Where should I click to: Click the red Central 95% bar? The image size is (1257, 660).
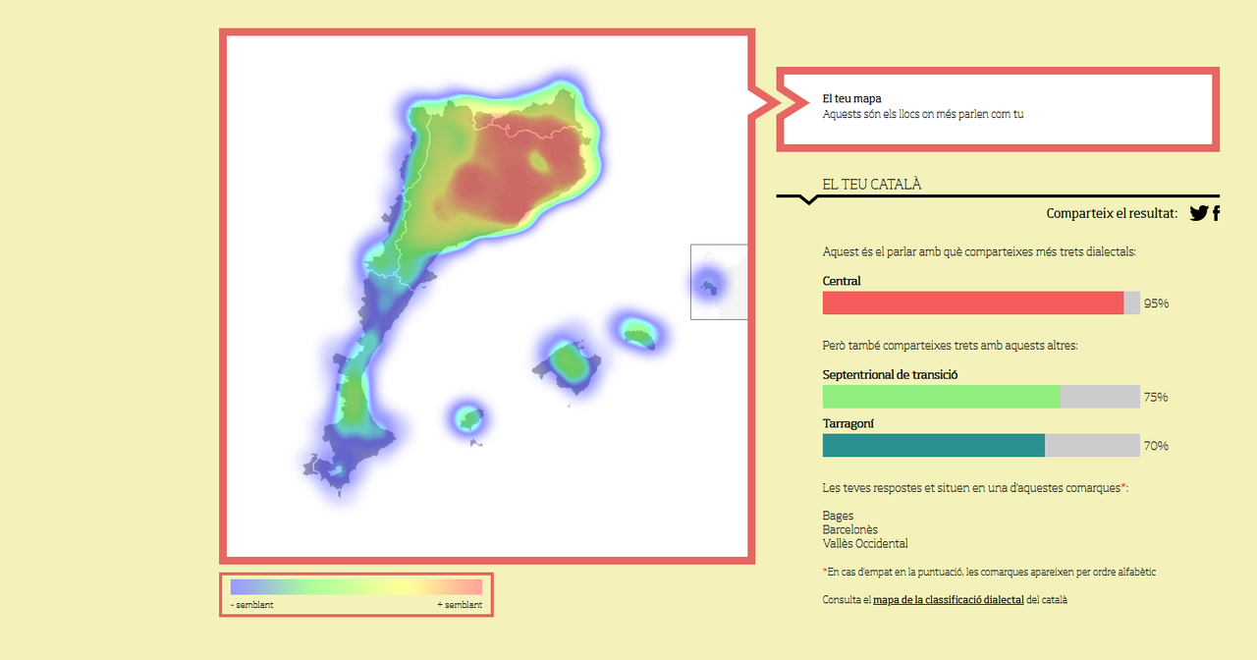pyautogui.click(x=973, y=303)
